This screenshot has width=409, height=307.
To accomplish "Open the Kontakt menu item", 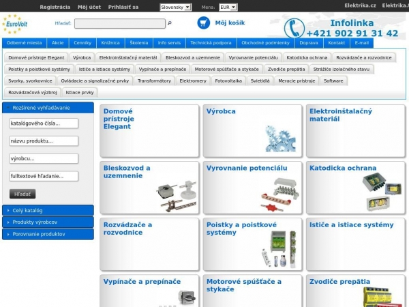I will pyautogui.click(x=337, y=43).
